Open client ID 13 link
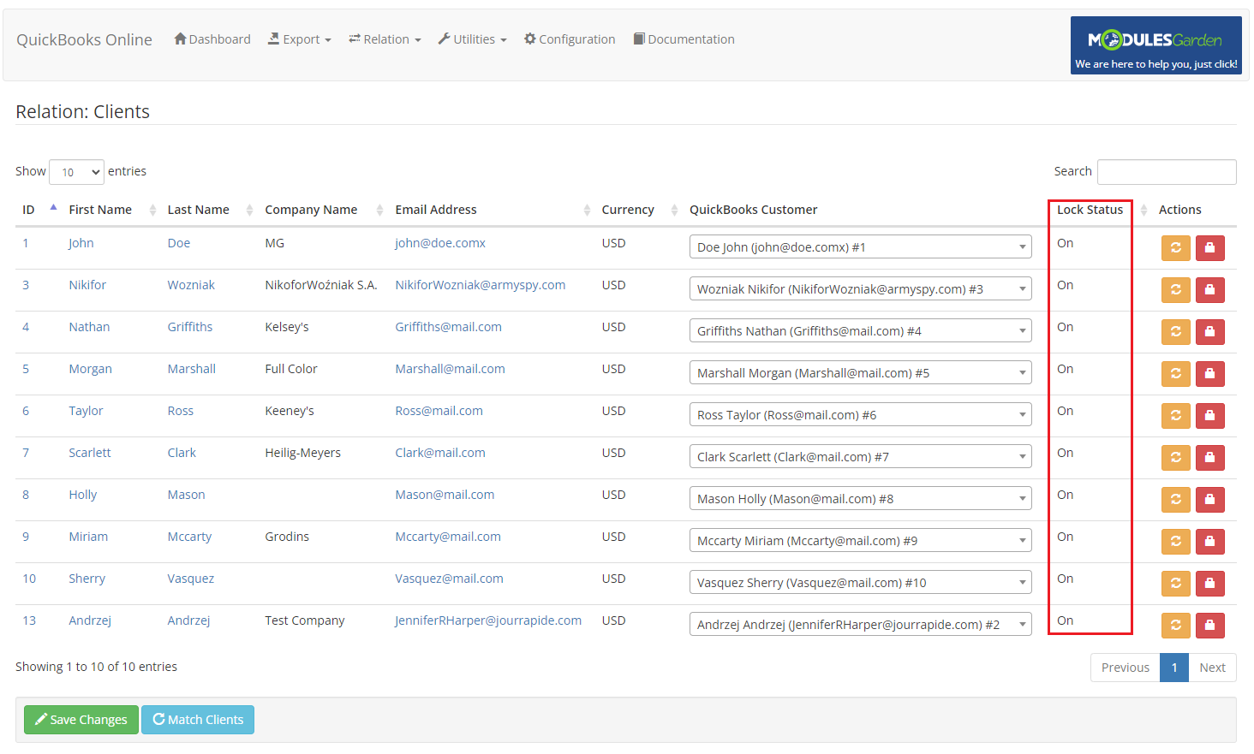Screen dimensions: 1254x754 29,620
